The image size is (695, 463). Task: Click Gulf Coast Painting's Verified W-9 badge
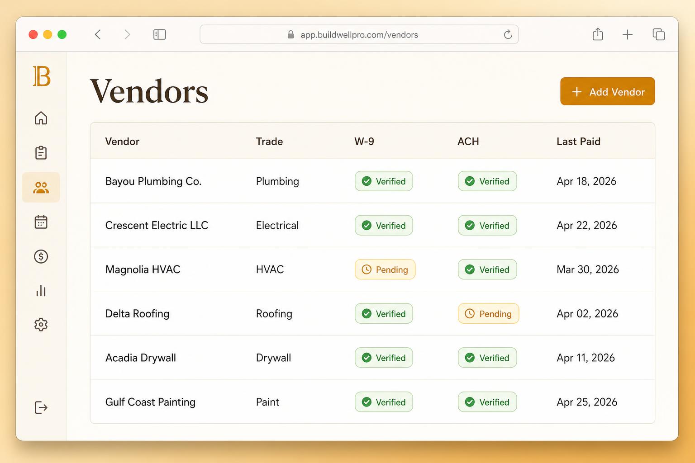(384, 402)
